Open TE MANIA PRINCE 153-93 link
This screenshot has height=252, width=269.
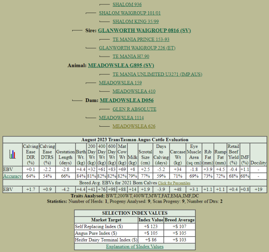point(141,40)
